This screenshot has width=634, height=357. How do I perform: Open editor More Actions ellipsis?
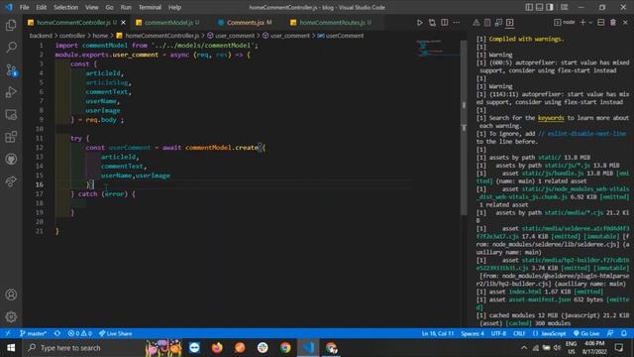tap(456, 23)
